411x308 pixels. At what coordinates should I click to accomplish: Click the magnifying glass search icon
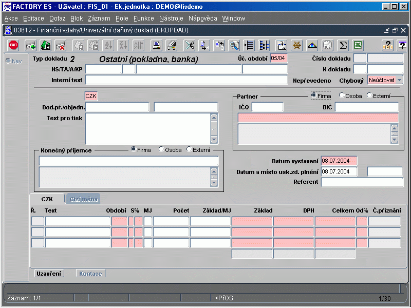(x=234, y=45)
